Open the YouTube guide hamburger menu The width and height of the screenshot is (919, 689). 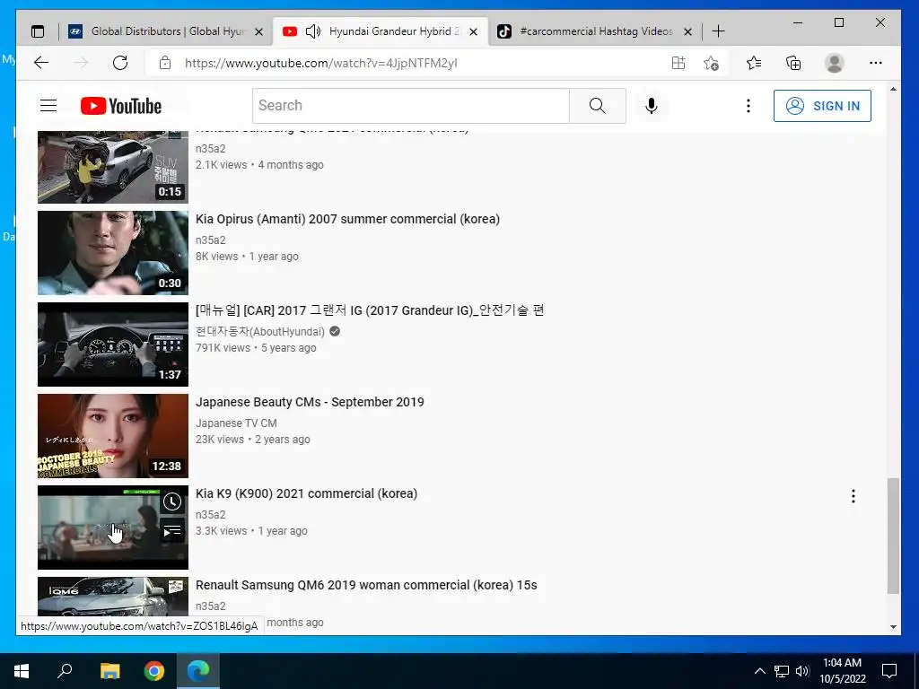(x=48, y=106)
